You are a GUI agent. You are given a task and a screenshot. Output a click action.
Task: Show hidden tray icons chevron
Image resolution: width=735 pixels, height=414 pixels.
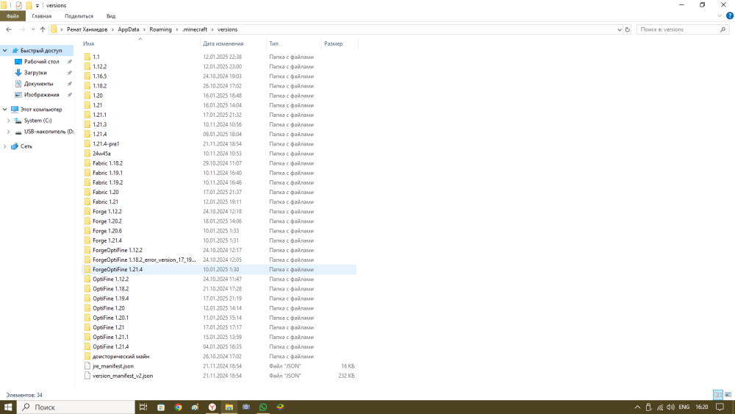[637, 407]
